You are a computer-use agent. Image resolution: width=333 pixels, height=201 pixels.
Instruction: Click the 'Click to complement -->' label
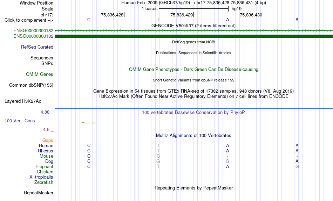[29, 20]
